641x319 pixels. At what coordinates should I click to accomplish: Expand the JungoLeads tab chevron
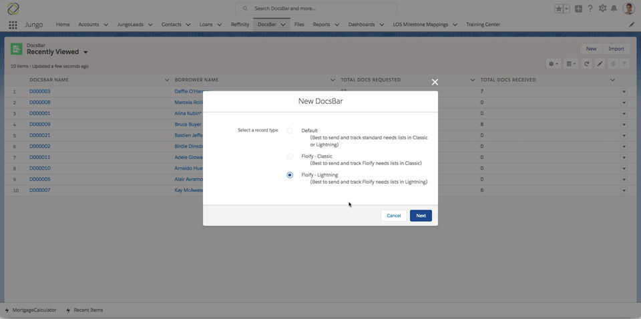click(x=150, y=25)
